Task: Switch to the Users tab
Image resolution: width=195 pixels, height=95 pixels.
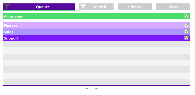Action: (173, 7)
